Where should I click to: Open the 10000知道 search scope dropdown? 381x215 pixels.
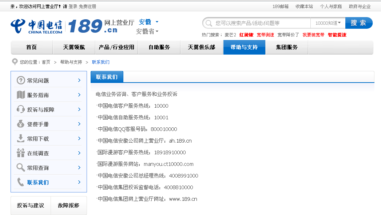[328, 23]
